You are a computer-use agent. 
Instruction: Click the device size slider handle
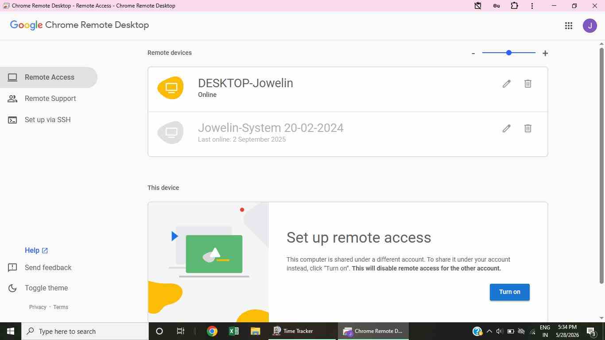click(x=508, y=53)
